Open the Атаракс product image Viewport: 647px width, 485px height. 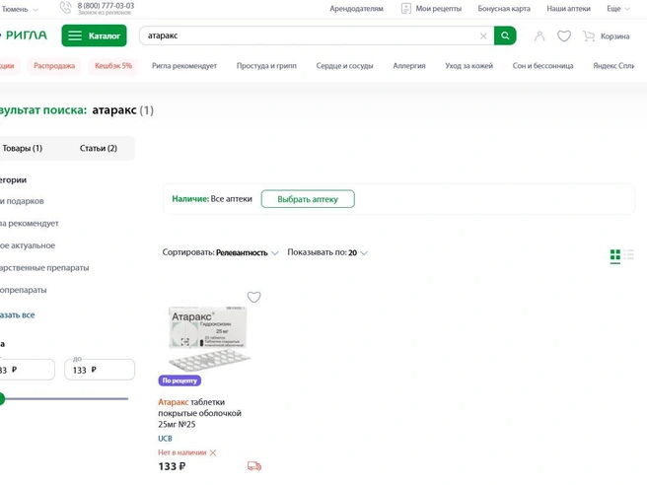coord(209,338)
